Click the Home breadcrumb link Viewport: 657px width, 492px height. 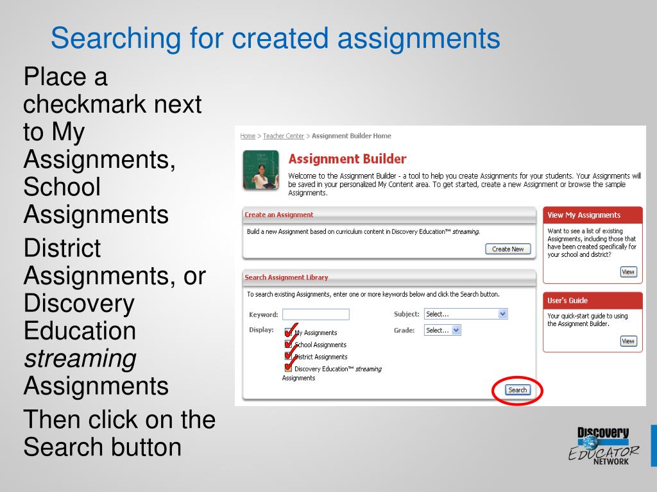(x=248, y=136)
